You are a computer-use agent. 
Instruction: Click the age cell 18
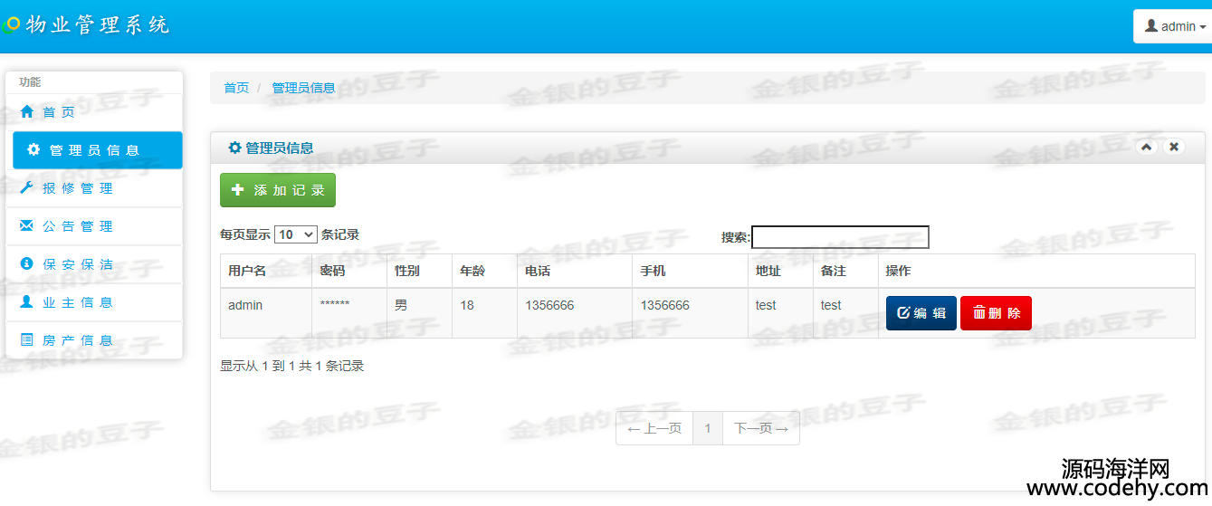pos(484,313)
